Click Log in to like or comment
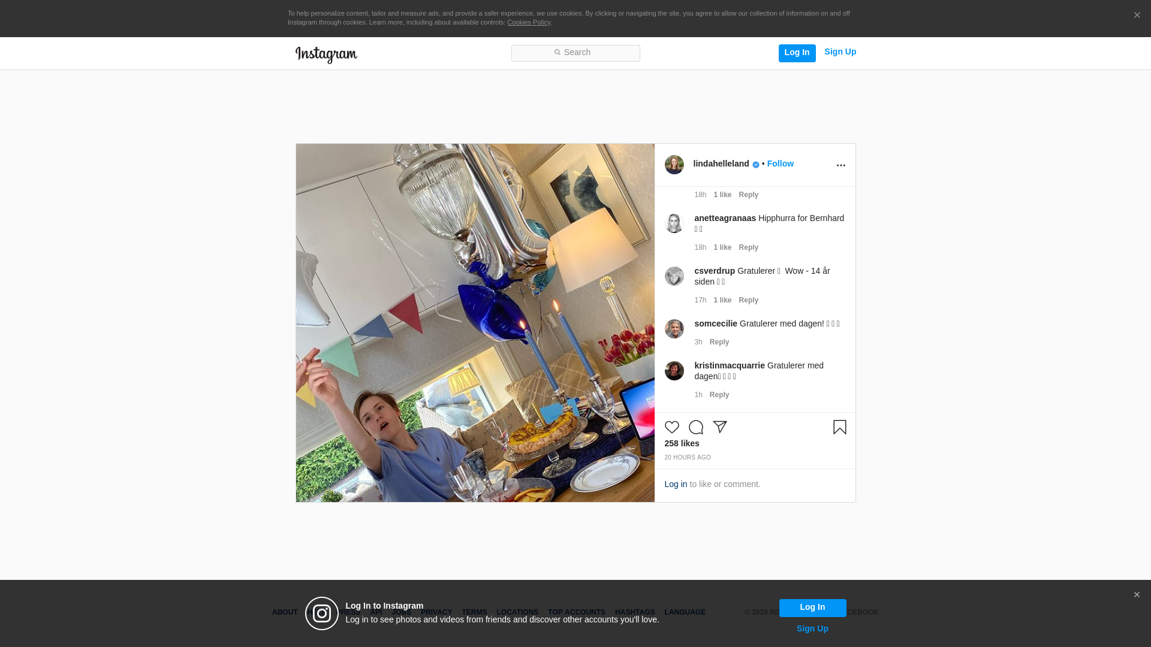 [x=676, y=484]
